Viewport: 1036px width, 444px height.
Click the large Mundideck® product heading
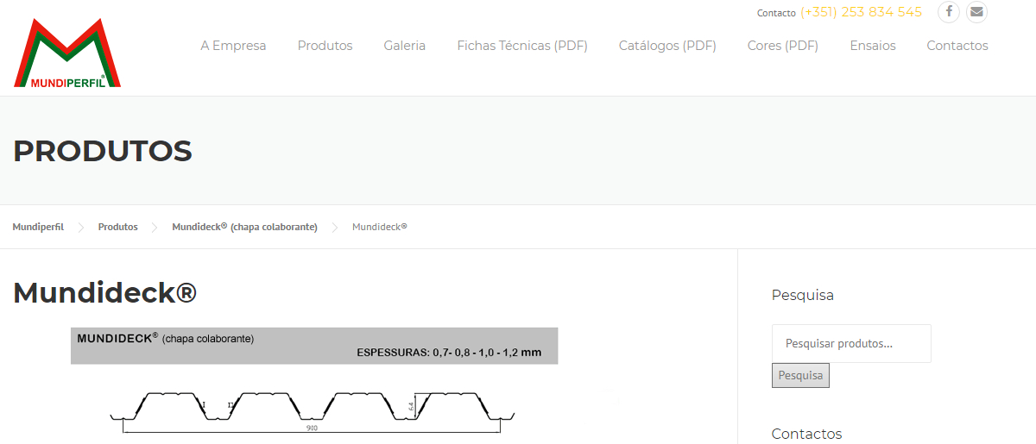(x=104, y=293)
